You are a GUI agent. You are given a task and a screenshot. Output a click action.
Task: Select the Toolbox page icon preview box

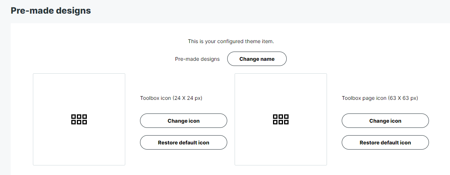point(281,119)
